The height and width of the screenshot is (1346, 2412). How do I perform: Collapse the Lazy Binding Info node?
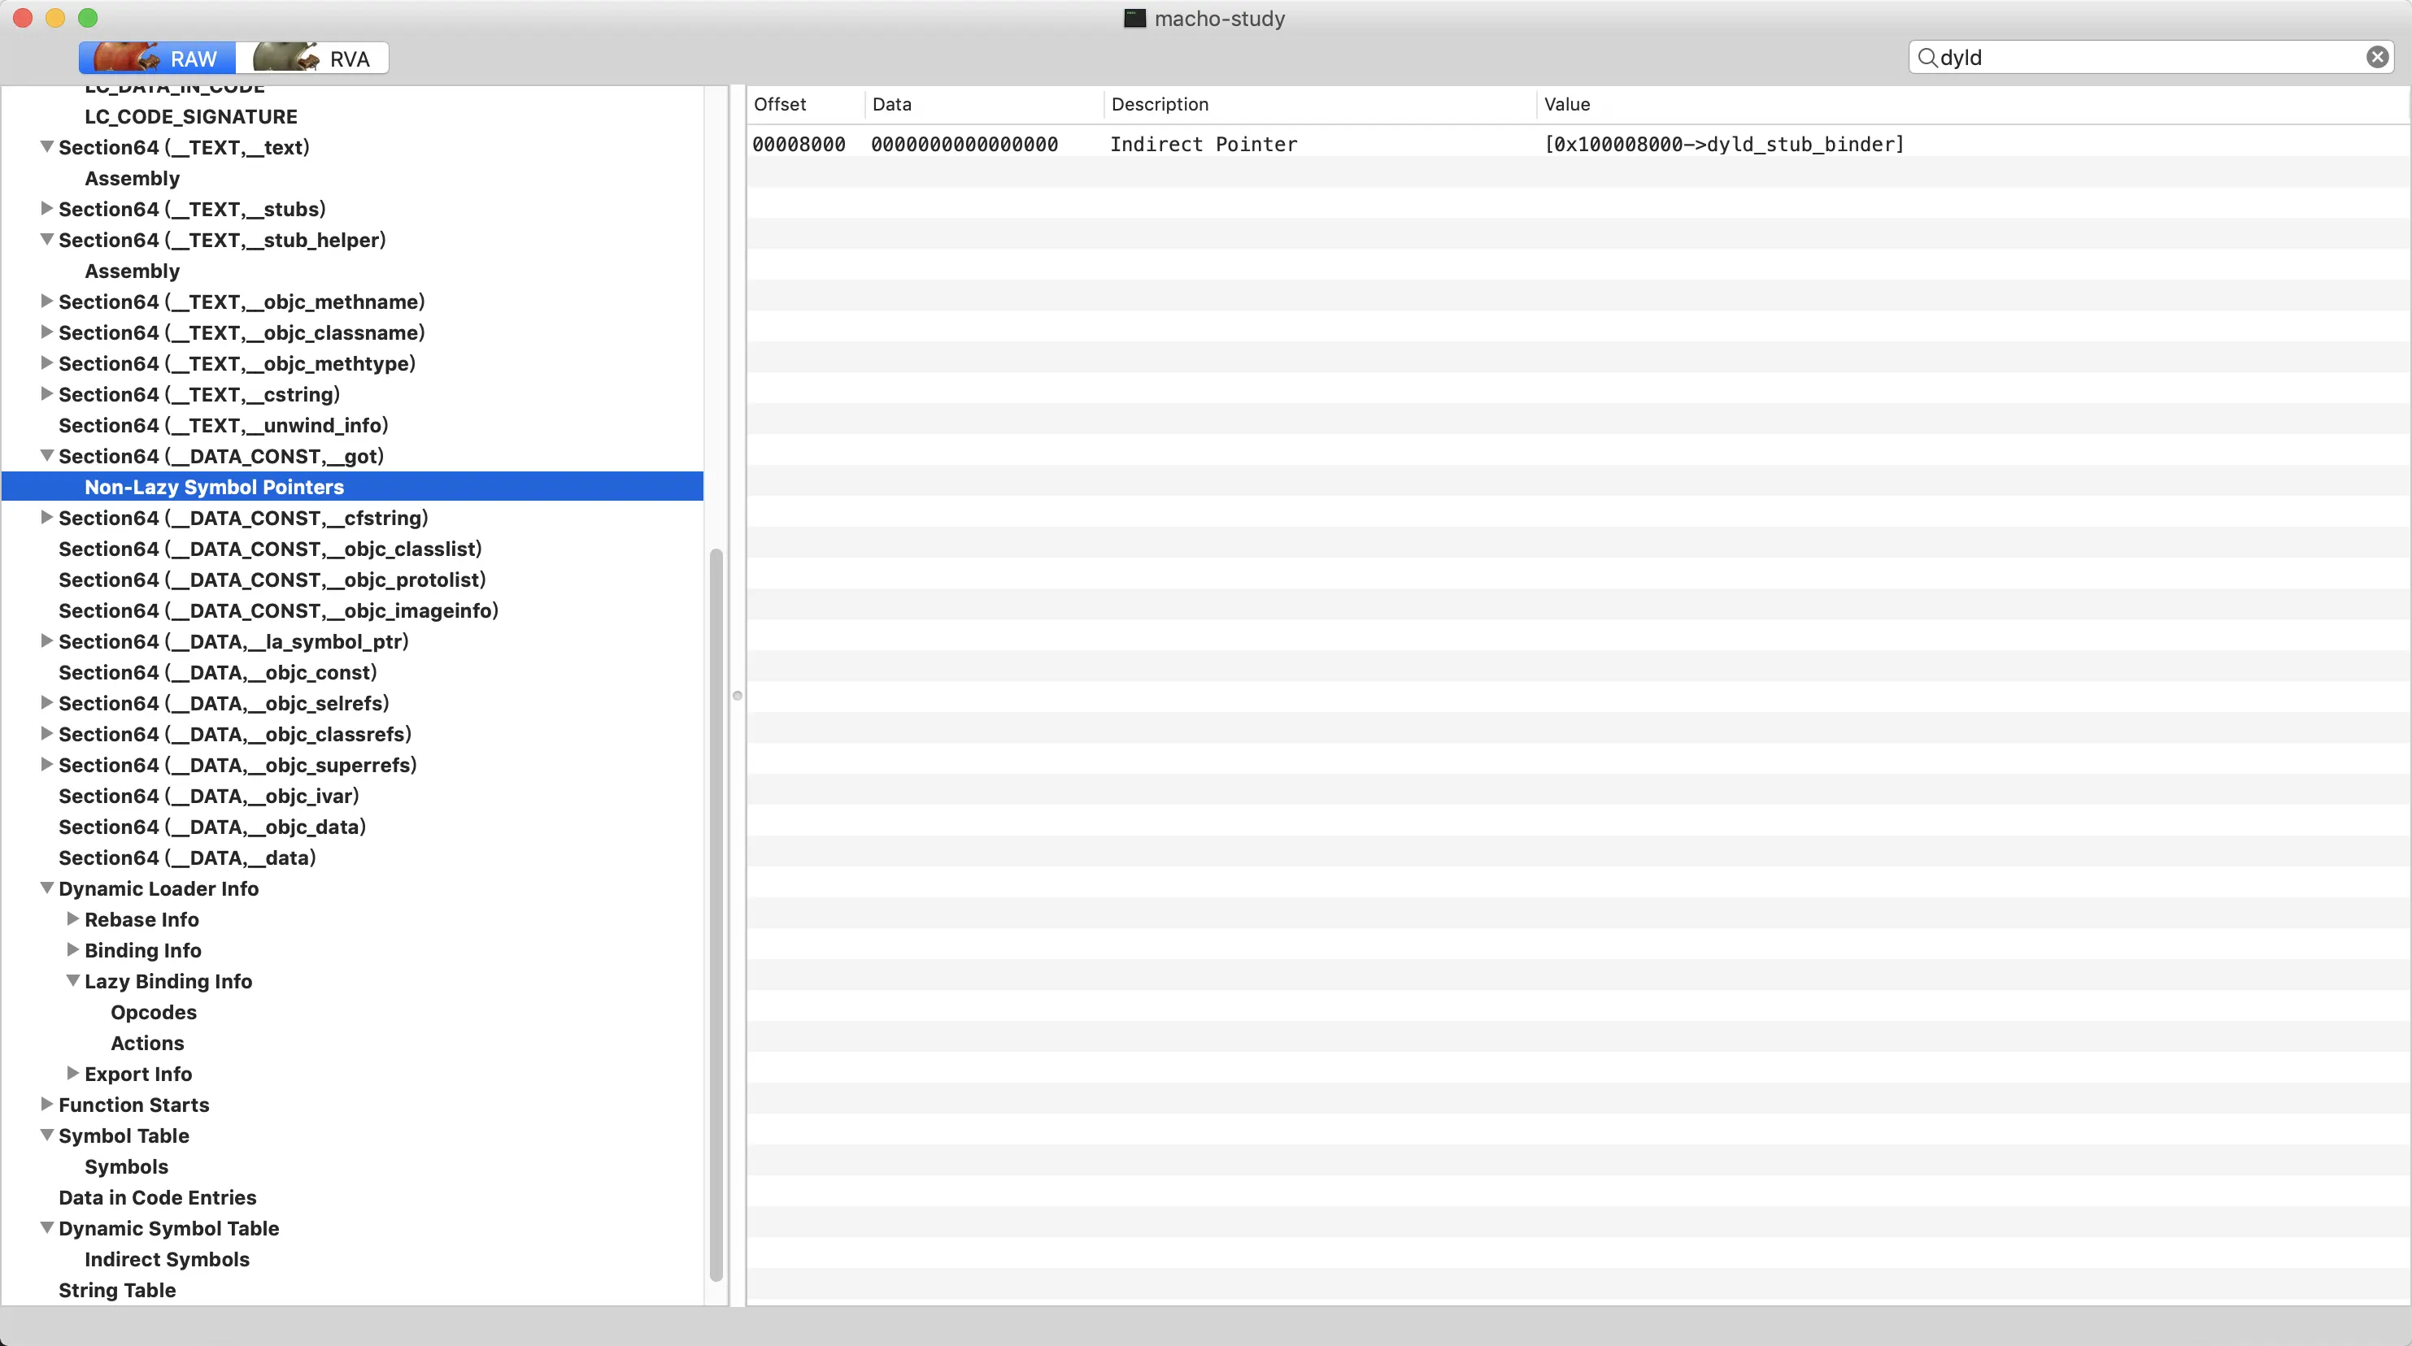click(x=72, y=981)
